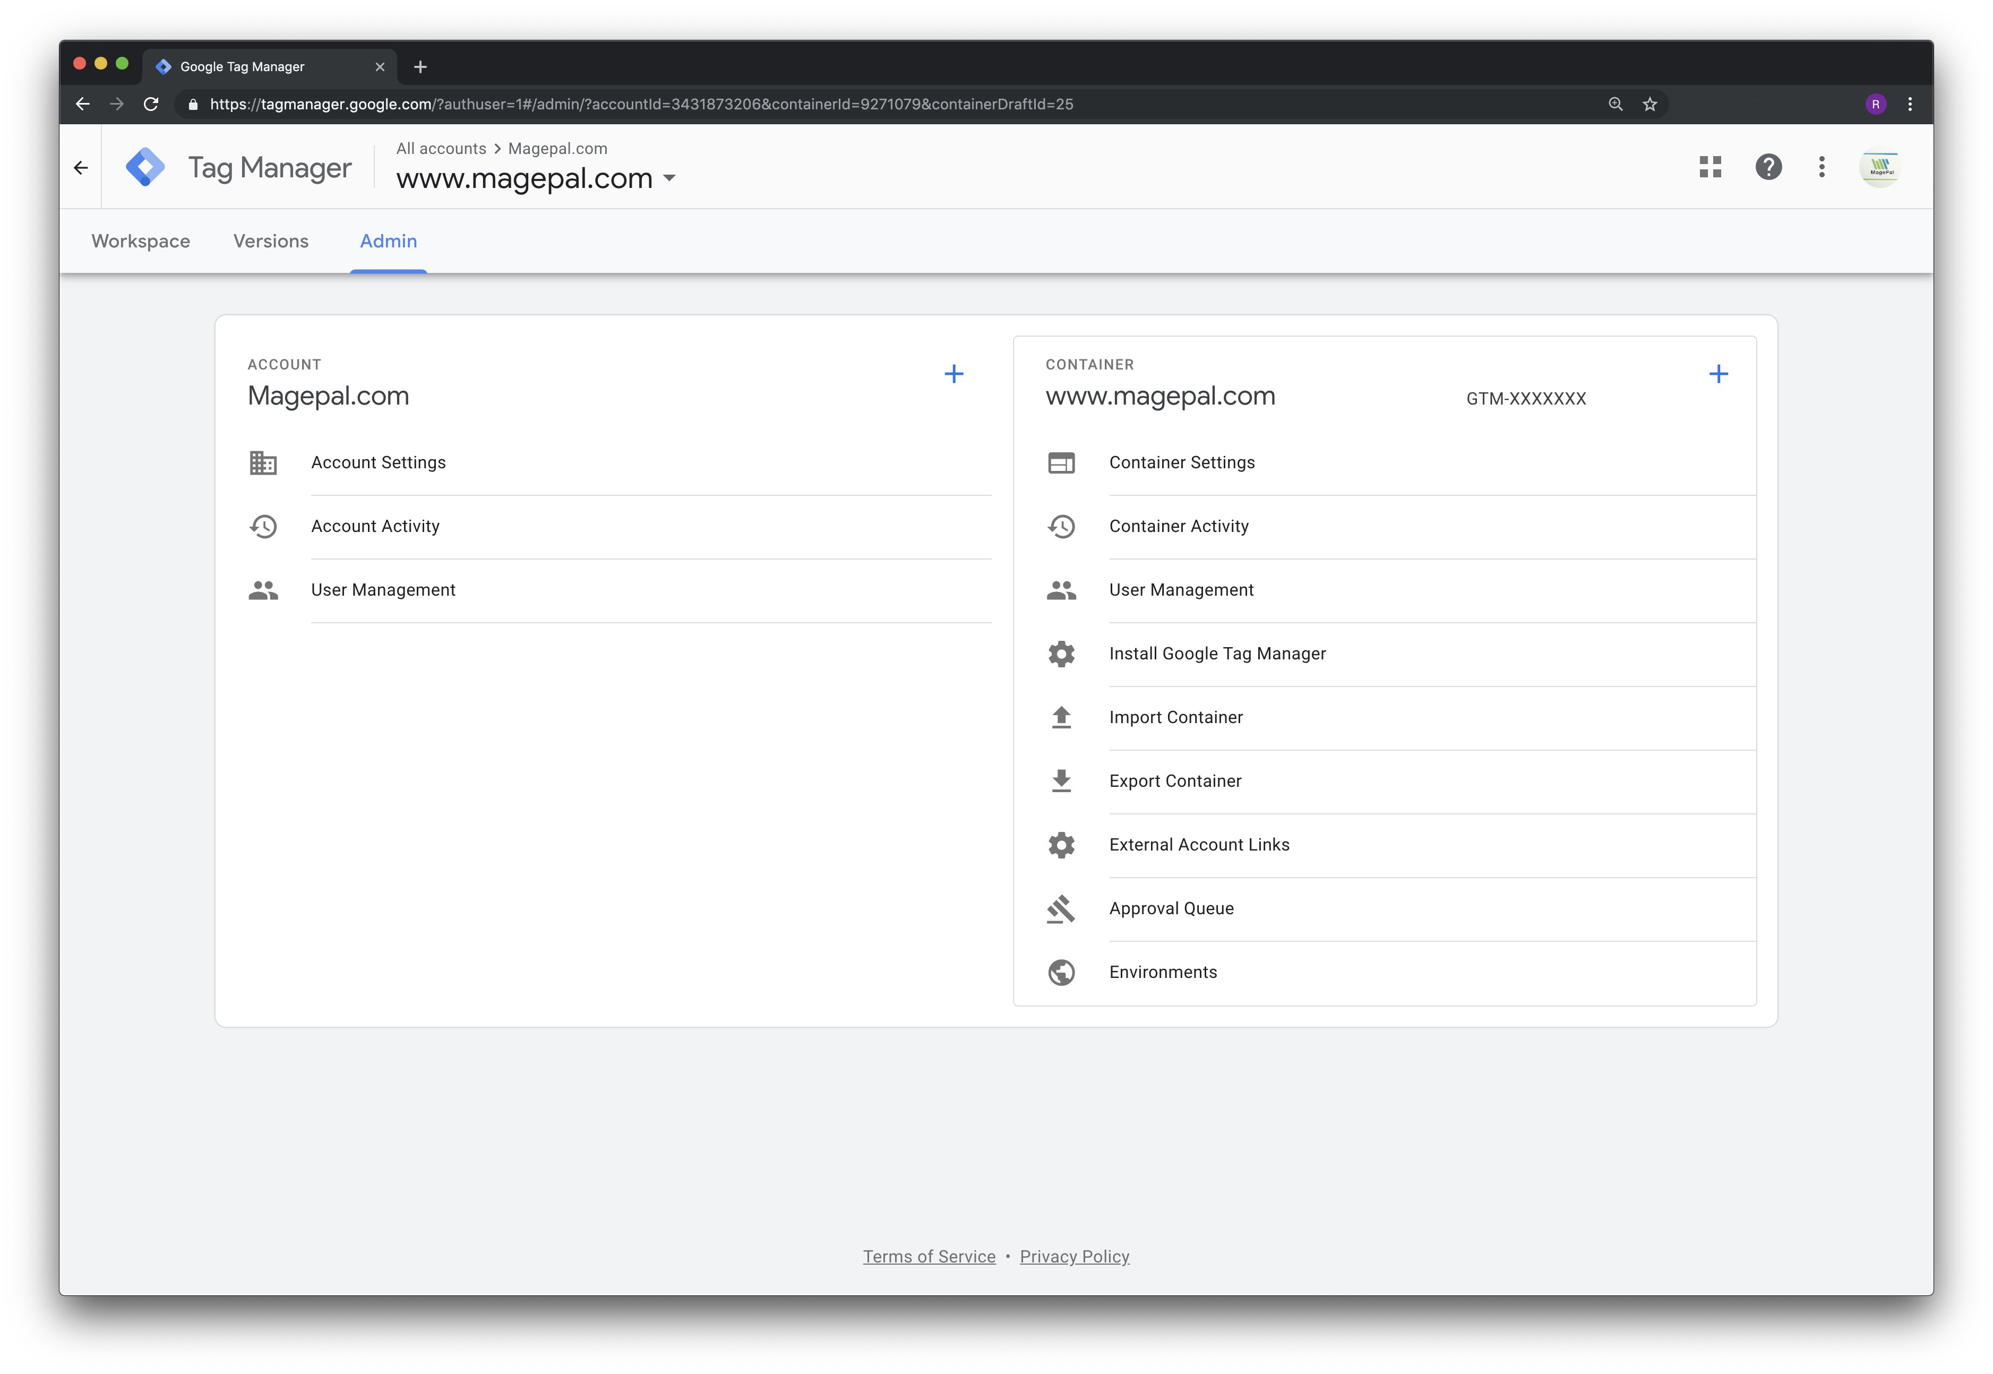Click the Account Settings building icon
The image size is (1993, 1374).
point(263,463)
